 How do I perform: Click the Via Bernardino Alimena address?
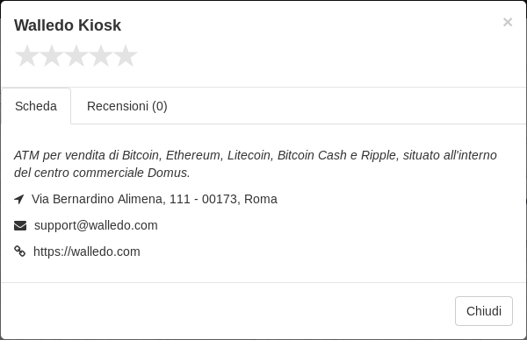click(x=155, y=199)
